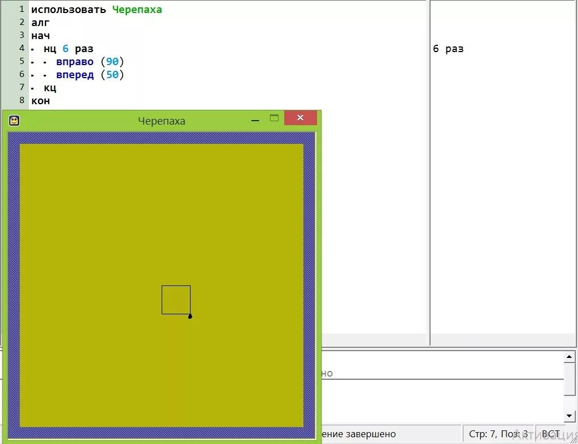
Task: Click the 'завершено' status bar message
Action: point(371,434)
